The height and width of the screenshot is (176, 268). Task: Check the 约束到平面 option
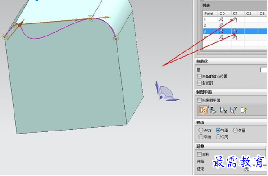tap(199, 100)
